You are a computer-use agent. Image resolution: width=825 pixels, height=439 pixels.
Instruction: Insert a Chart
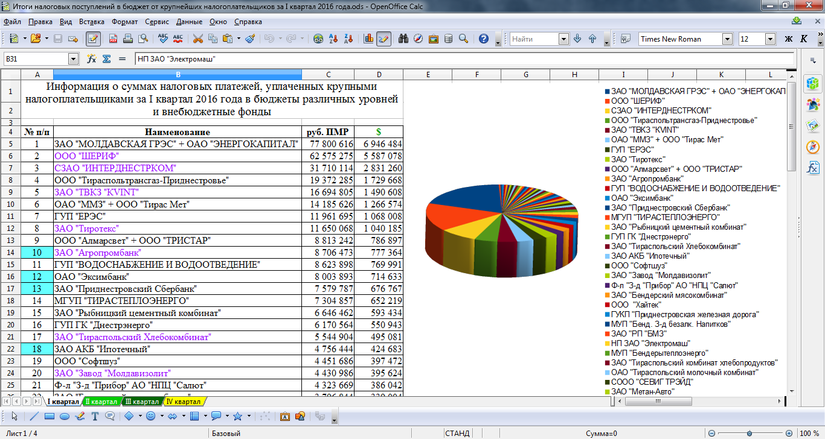click(x=368, y=39)
